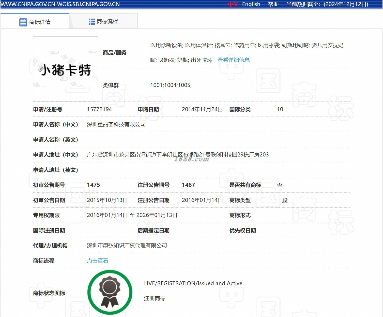Select the exclusive right period date range
The image size is (383, 317).
coord(132,215)
